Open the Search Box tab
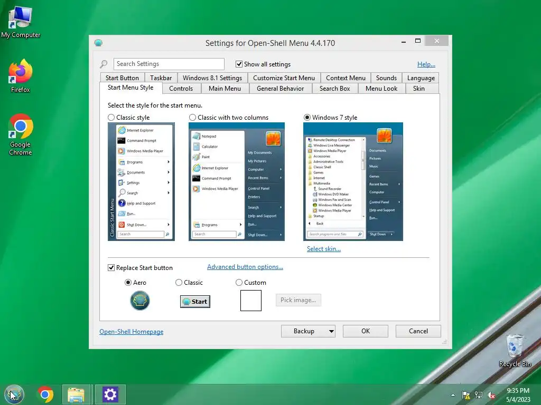 (x=334, y=89)
